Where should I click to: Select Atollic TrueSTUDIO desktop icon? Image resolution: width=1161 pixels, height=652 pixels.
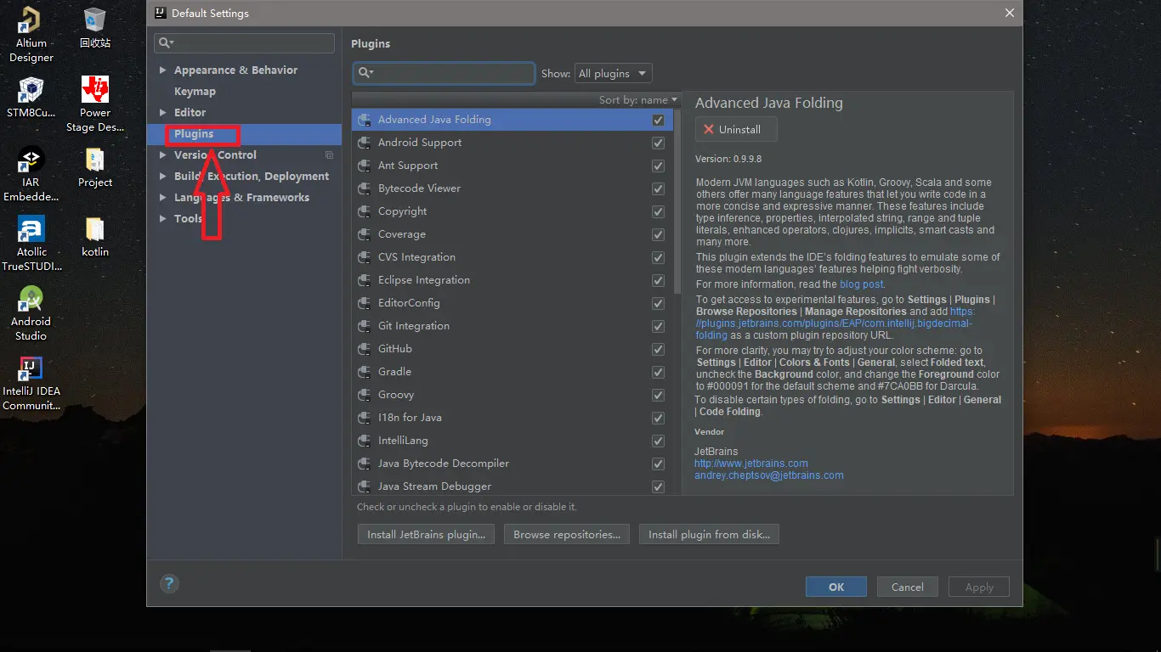[31, 244]
